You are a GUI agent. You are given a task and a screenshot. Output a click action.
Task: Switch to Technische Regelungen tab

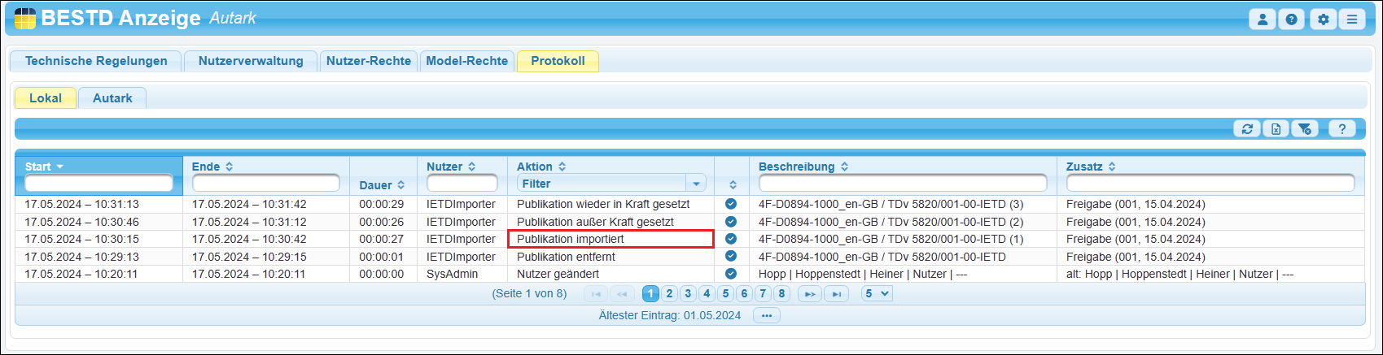96,61
